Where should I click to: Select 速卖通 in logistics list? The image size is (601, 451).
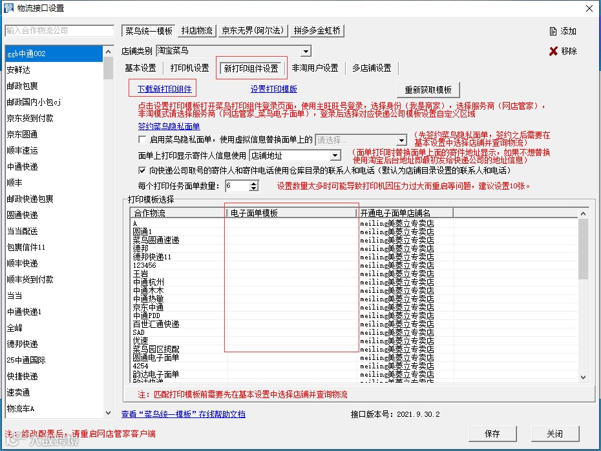pyautogui.click(x=54, y=392)
